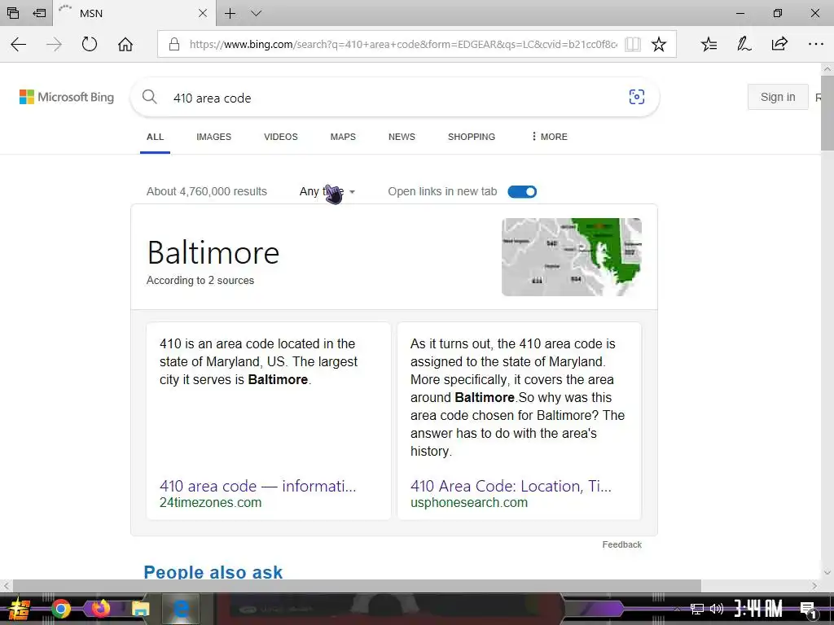Click the vertical scrollbar thumb
834x625 pixels.
coord(827,112)
